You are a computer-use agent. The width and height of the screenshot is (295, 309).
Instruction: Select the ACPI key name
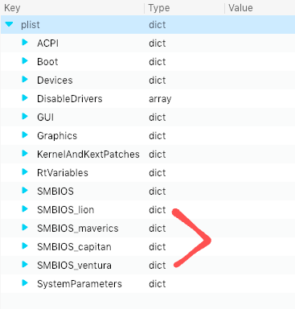(x=47, y=43)
